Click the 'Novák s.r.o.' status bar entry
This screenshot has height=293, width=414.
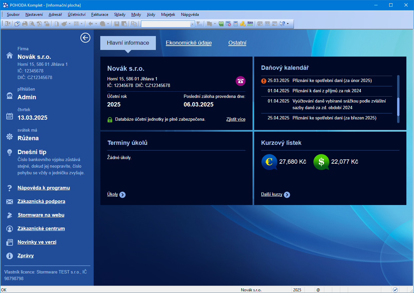pyautogui.click(x=251, y=290)
